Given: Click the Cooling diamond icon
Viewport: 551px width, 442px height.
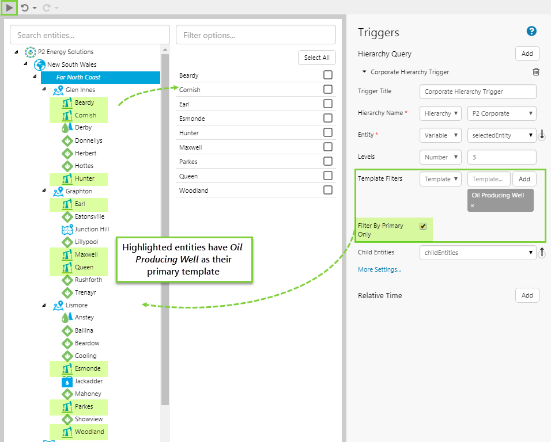Looking at the screenshot, I should 67,356.
